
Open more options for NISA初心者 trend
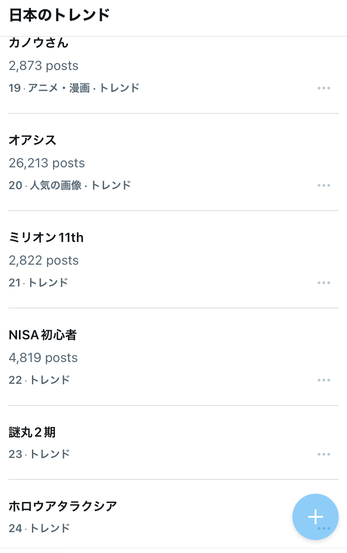click(x=324, y=380)
